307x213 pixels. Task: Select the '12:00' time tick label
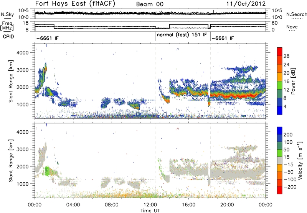point(150,205)
